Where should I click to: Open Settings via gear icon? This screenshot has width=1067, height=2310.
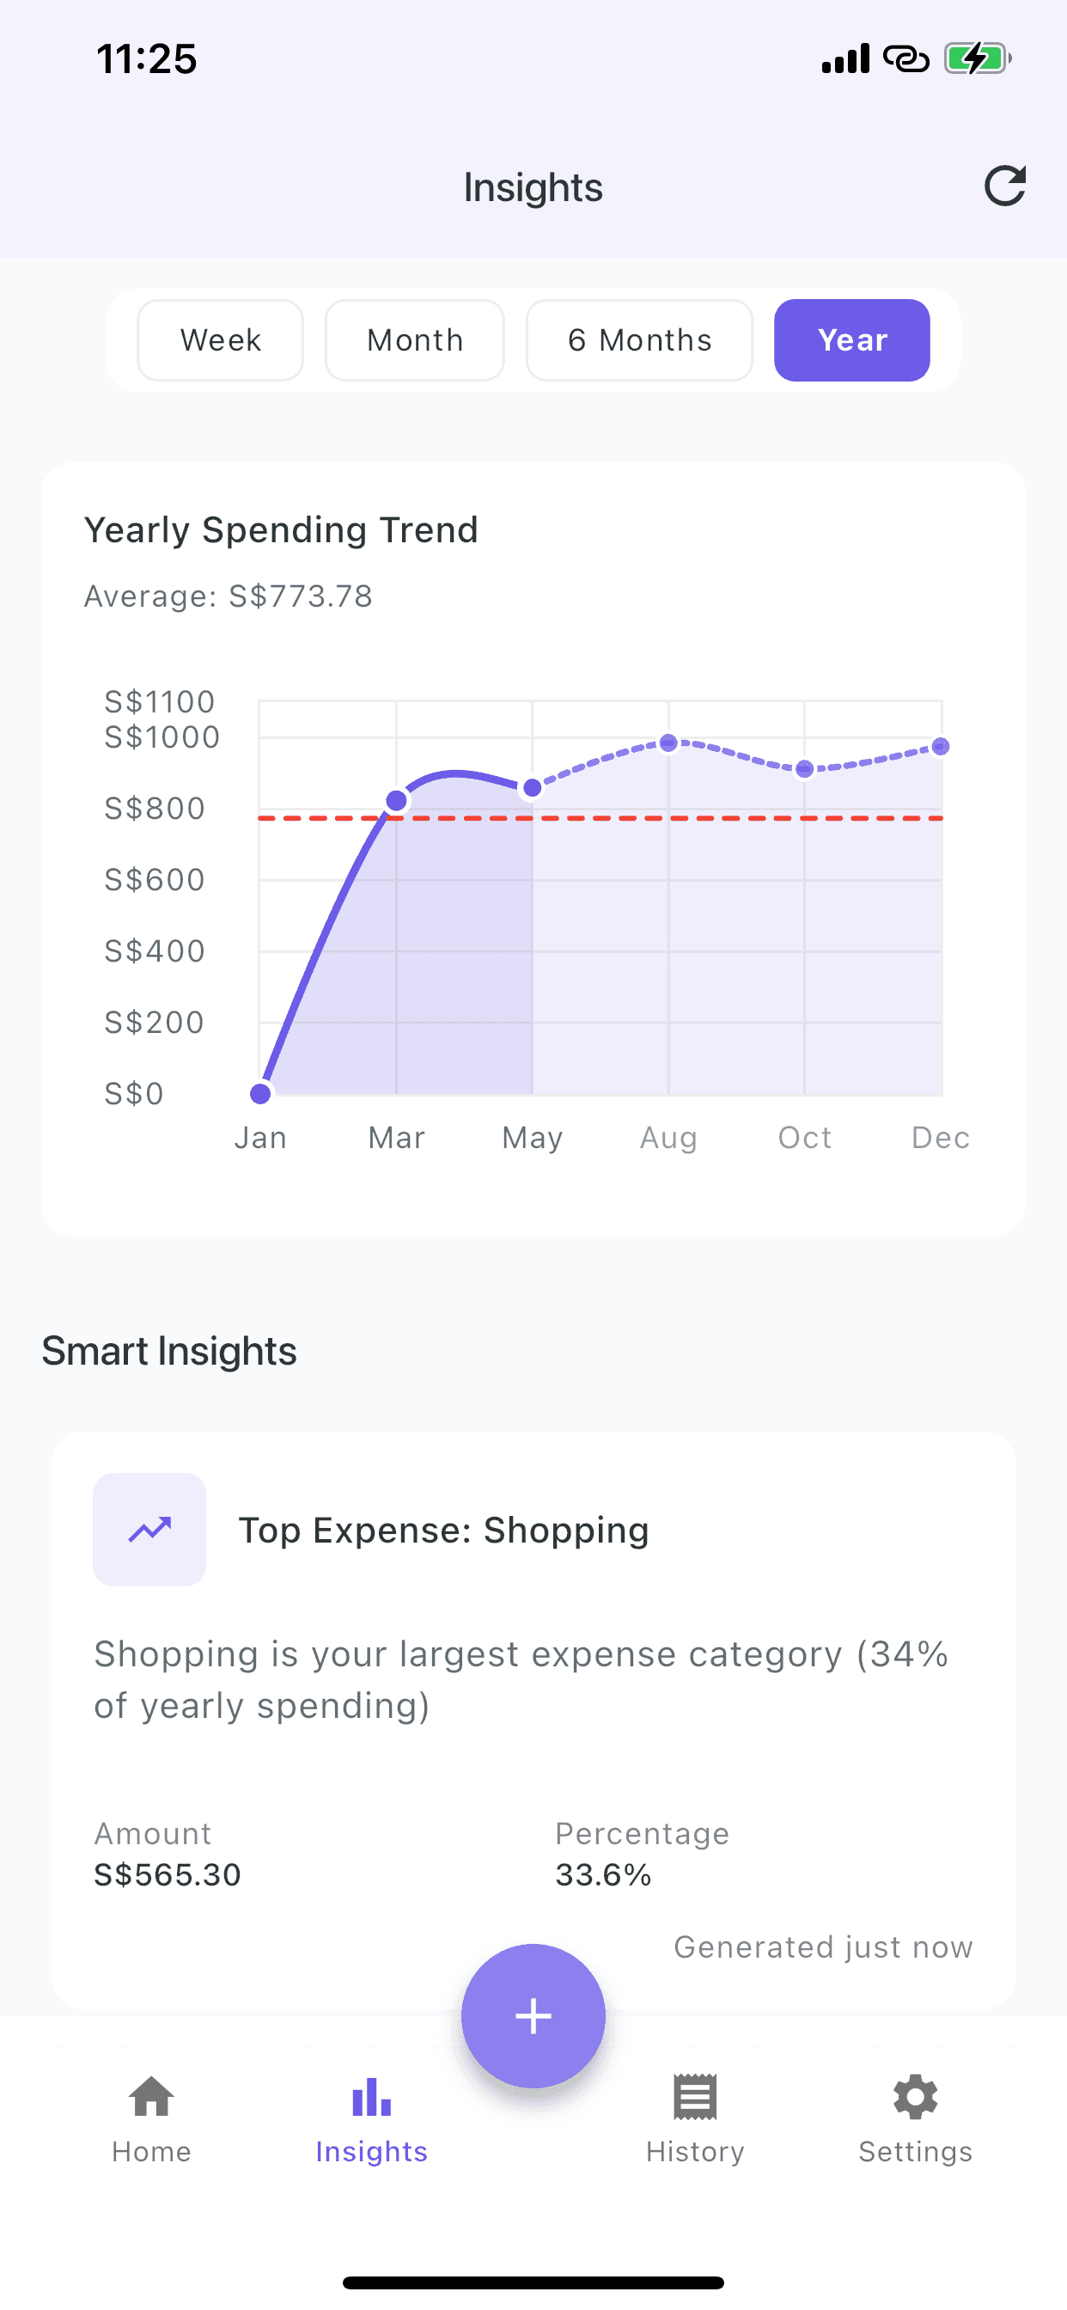tap(916, 2099)
